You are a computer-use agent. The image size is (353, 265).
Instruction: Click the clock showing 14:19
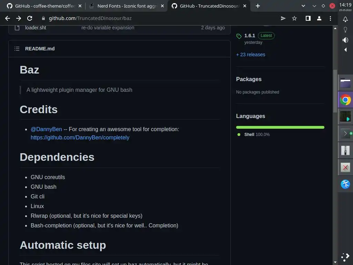pos(345,5)
